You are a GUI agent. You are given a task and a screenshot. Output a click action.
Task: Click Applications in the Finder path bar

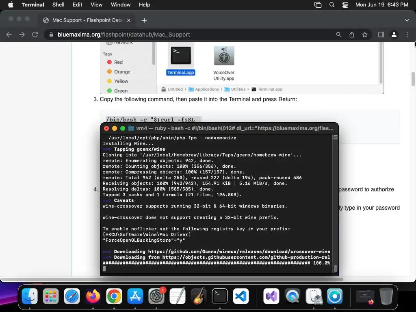click(x=204, y=89)
